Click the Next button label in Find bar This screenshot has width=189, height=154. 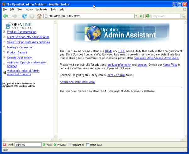pyautogui.click(x=49, y=145)
